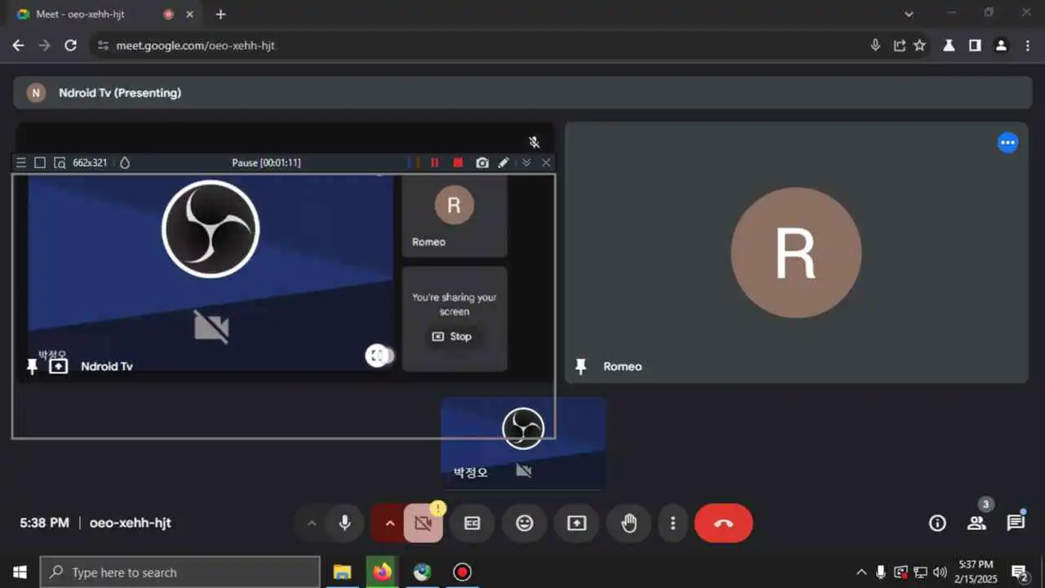Screen dimensions: 1045x588
Task: Click the Ndroid Tv (Presenting) banner
Action: [x=522, y=93]
